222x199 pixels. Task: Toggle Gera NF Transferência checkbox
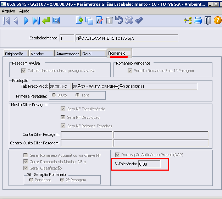pyautogui.click(x=63, y=109)
